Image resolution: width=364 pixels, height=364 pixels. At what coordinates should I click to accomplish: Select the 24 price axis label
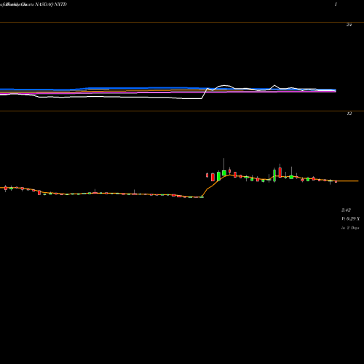point(349,25)
